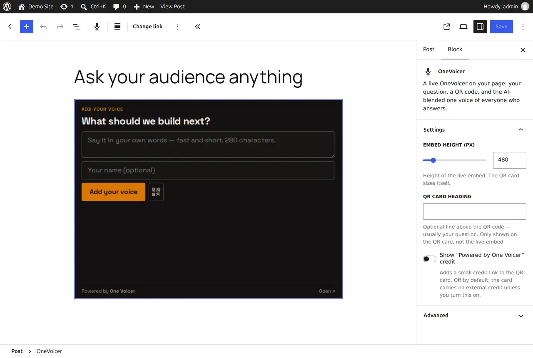Click the Open link in embed footer
The height and width of the screenshot is (358, 533).
[x=327, y=291]
